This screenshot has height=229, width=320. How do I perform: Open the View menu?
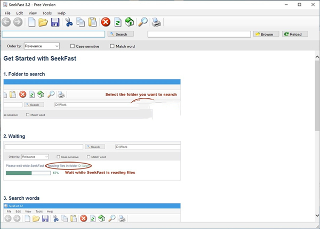point(33,13)
